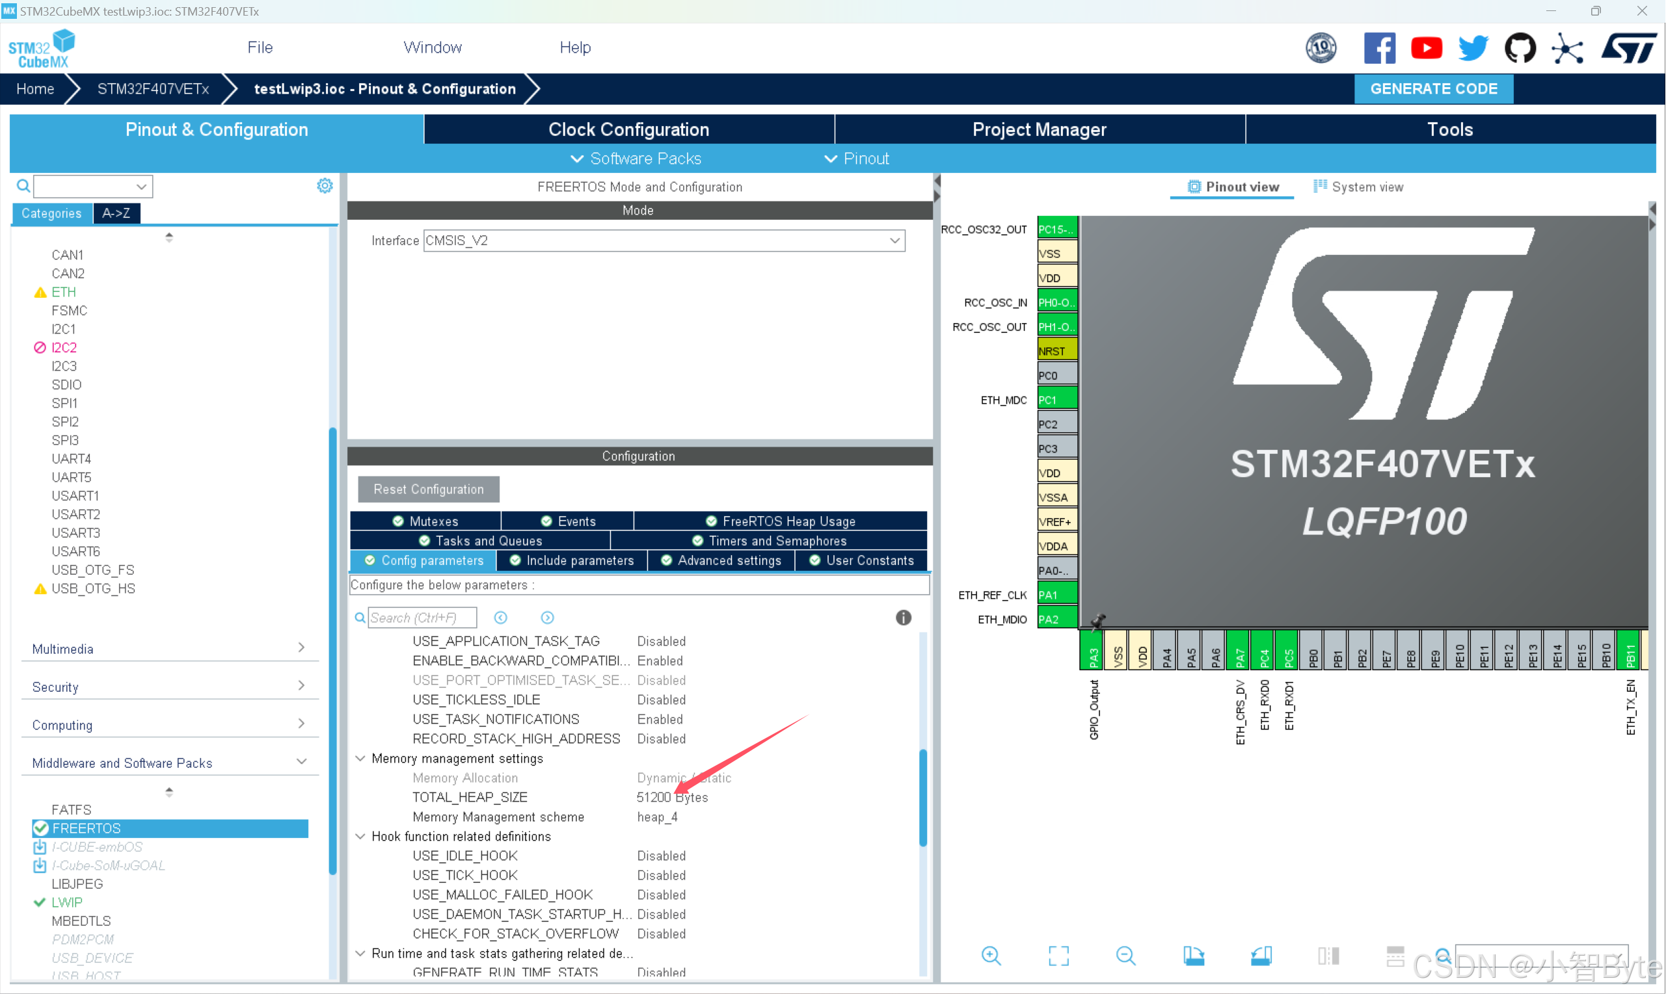The image size is (1666, 994).
Task: Switch the peripheral list to A->Z sorting
Action: [116, 214]
